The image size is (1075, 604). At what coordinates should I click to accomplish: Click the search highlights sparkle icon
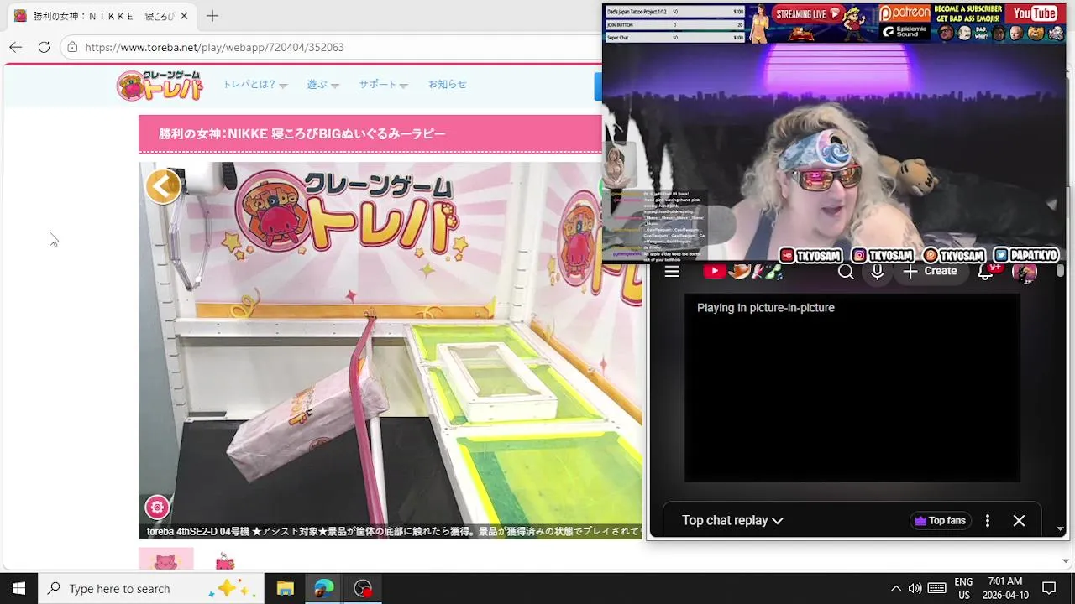[230, 588]
